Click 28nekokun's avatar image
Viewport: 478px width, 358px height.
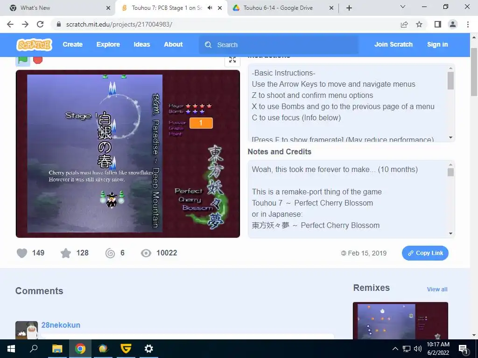(27, 330)
